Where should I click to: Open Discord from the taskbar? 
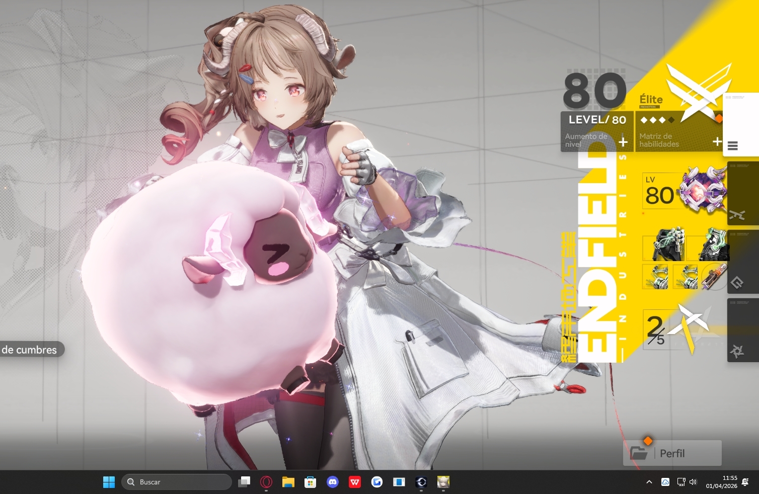333,482
